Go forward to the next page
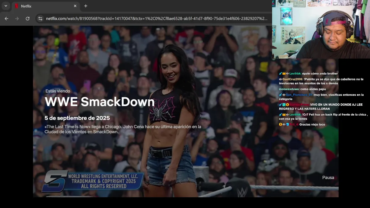This screenshot has width=370, height=208. tap(17, 18)
